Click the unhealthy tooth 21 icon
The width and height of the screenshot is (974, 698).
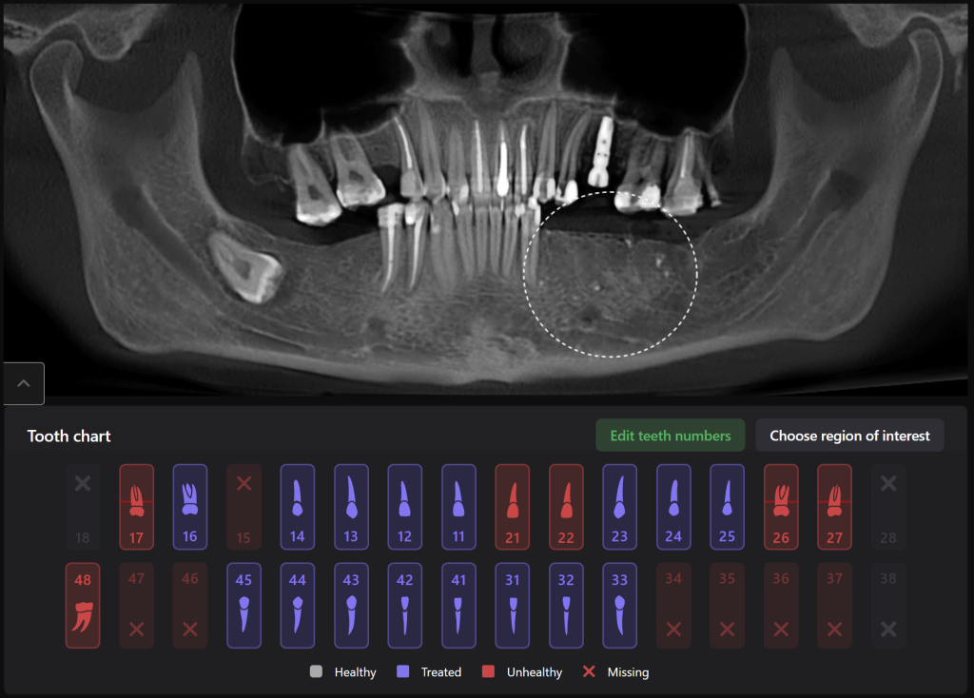[x=512, y=506]
